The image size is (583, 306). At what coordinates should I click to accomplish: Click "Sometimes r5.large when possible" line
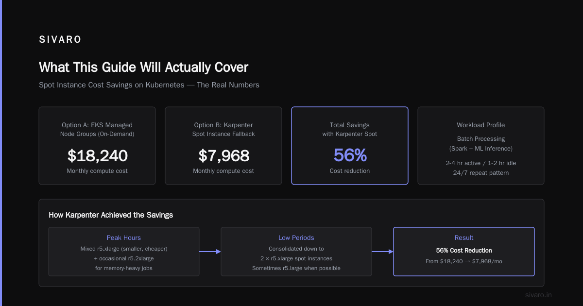(296, 268)
